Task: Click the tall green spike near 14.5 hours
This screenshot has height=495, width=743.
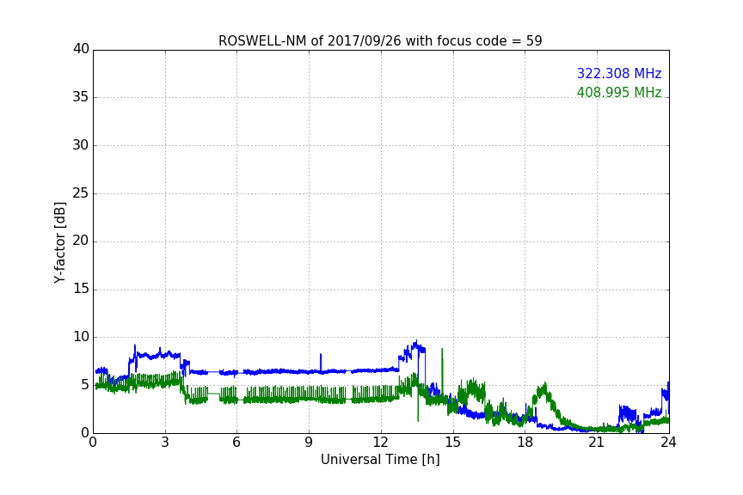Action: [442, 372]
